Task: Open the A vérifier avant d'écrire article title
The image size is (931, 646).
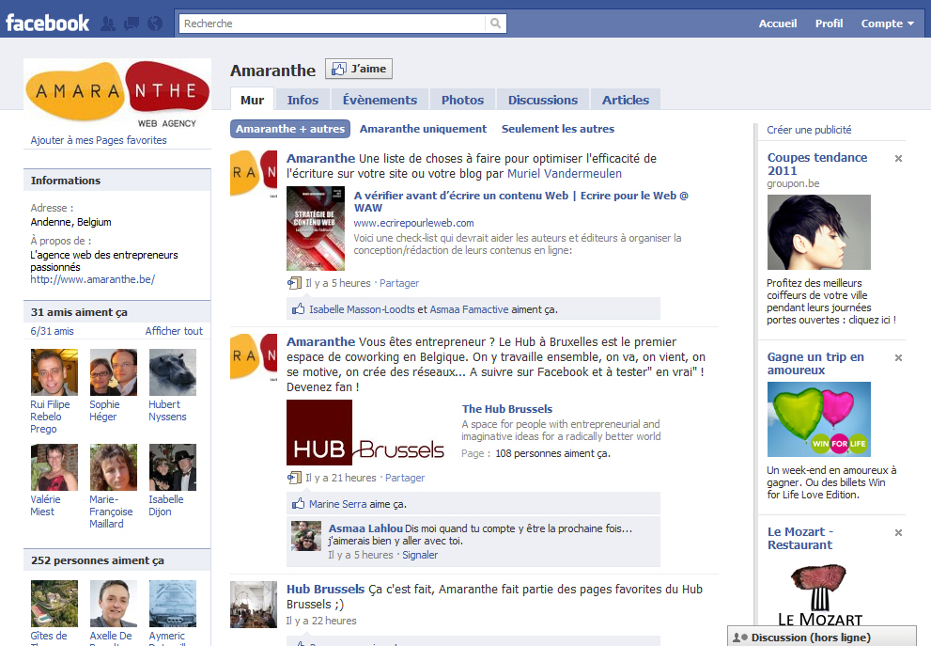Action: pos(520,201)
